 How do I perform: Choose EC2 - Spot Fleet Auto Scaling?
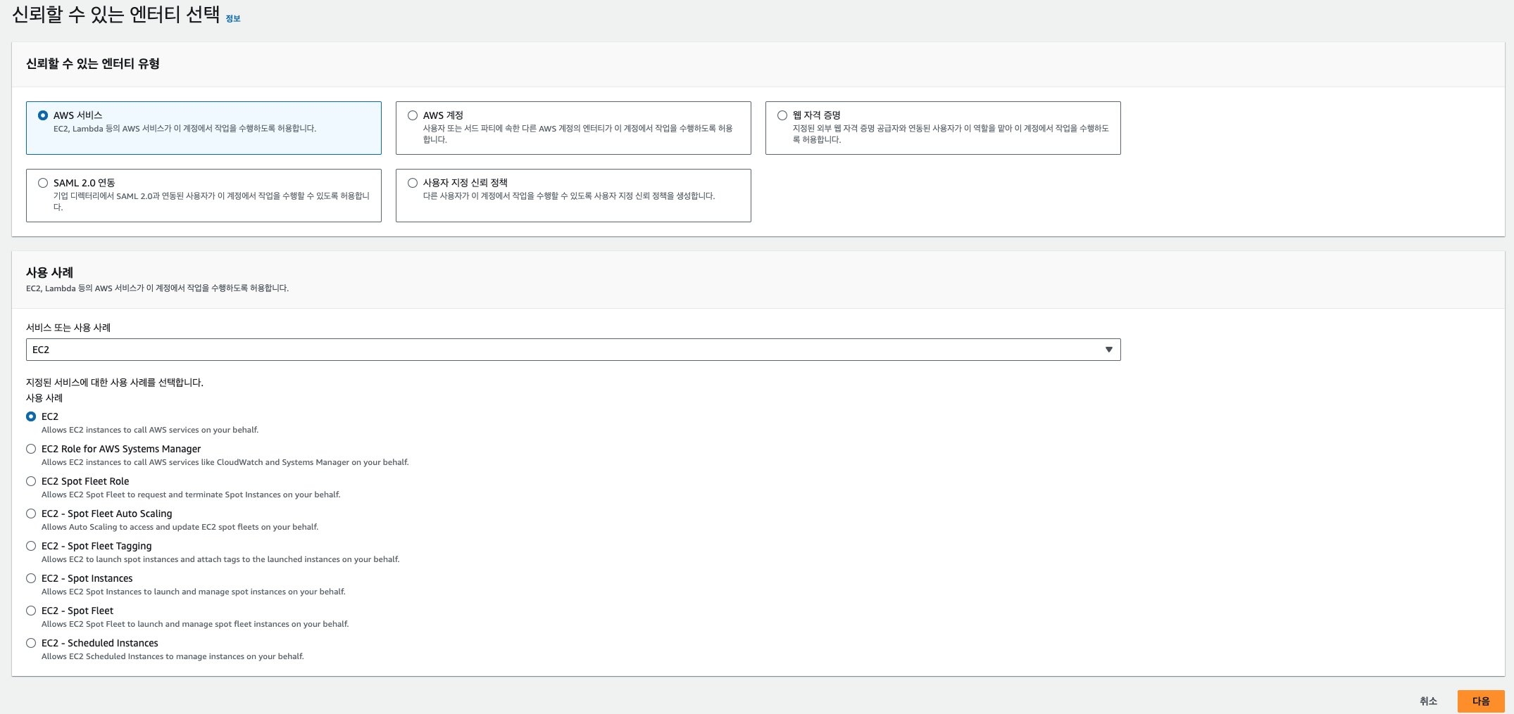[x=31, y=514]
